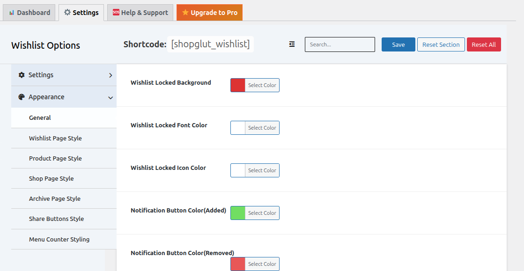The image size is (524, 271).
Task: Open Wishlist Locked Font Color picker
Action: [255, 128]
